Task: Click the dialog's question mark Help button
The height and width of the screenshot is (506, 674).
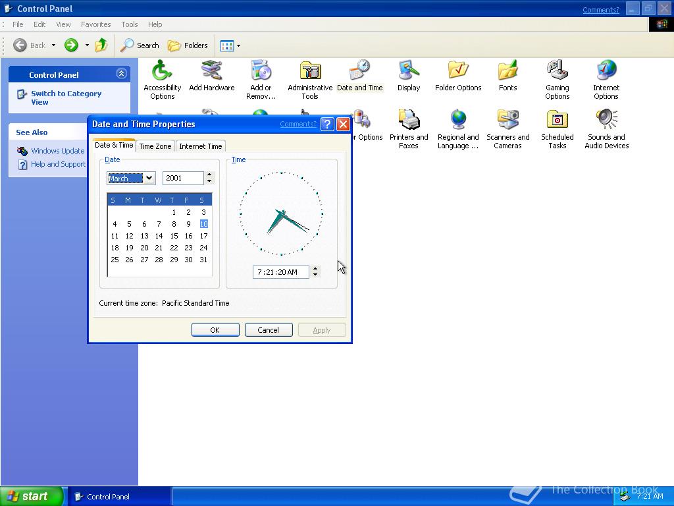Action: point(327,125)
